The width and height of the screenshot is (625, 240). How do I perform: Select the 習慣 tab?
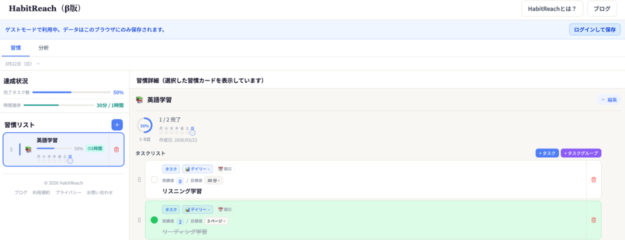[x=15, y=48]
